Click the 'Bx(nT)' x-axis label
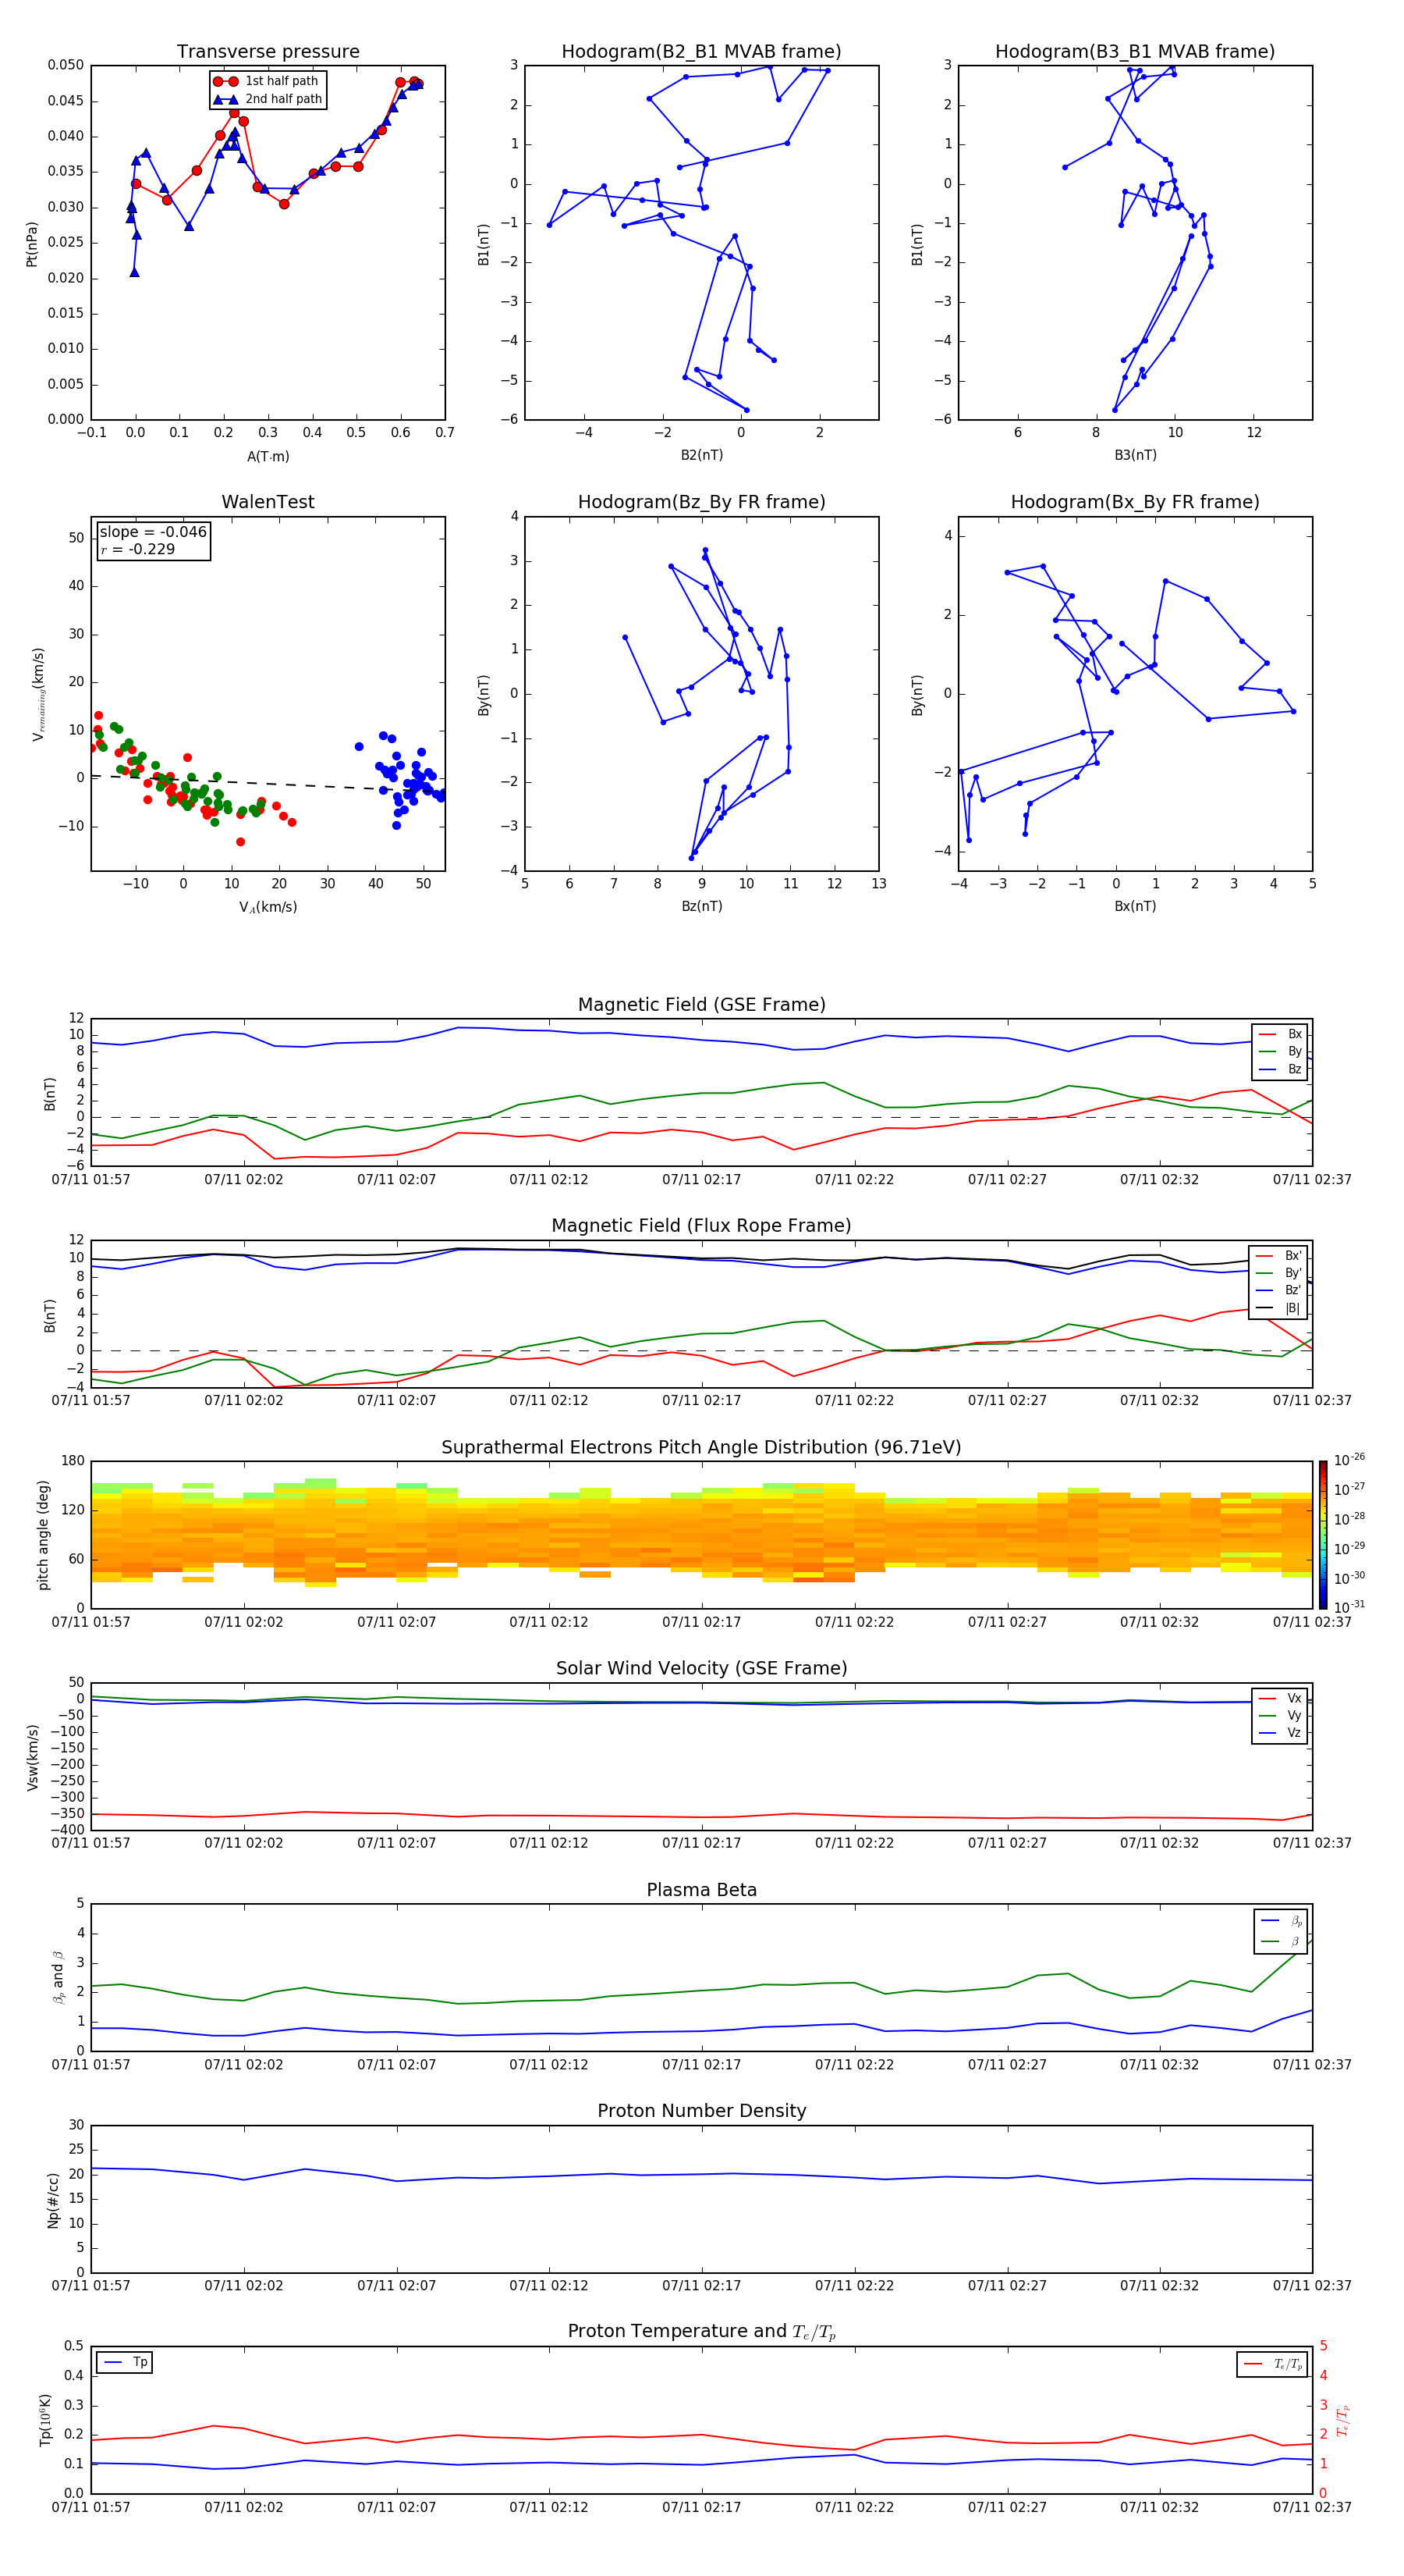Screen dimensions: 1404x2576 point(1135,906)
